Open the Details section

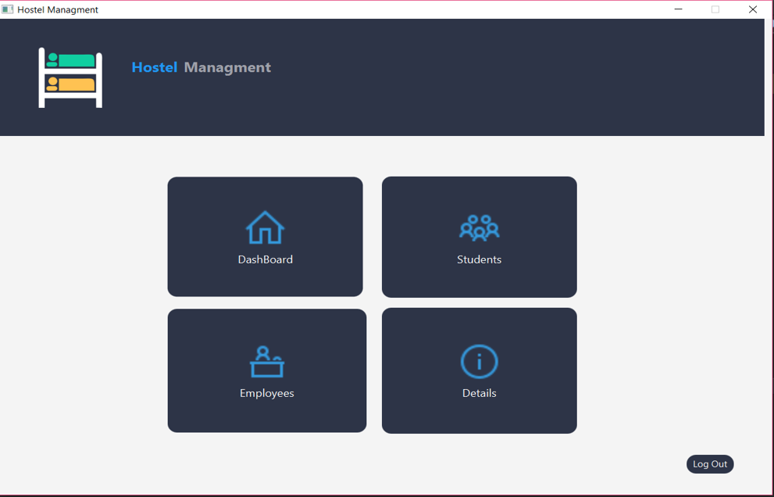tap(479, 370)
